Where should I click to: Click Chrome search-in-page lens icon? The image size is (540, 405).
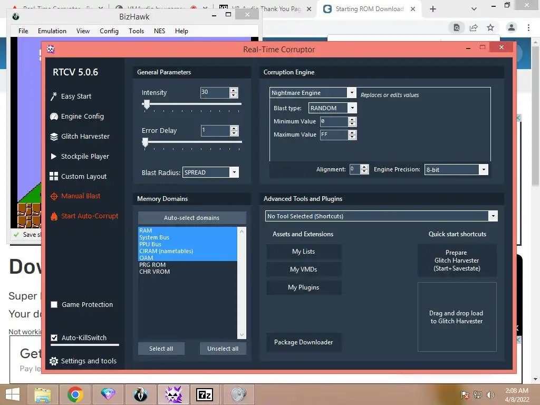[457, 27]
